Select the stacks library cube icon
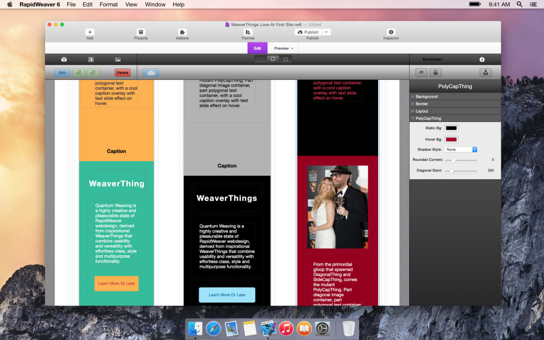This screenshot has width=544, height=340. pos(64,59)
